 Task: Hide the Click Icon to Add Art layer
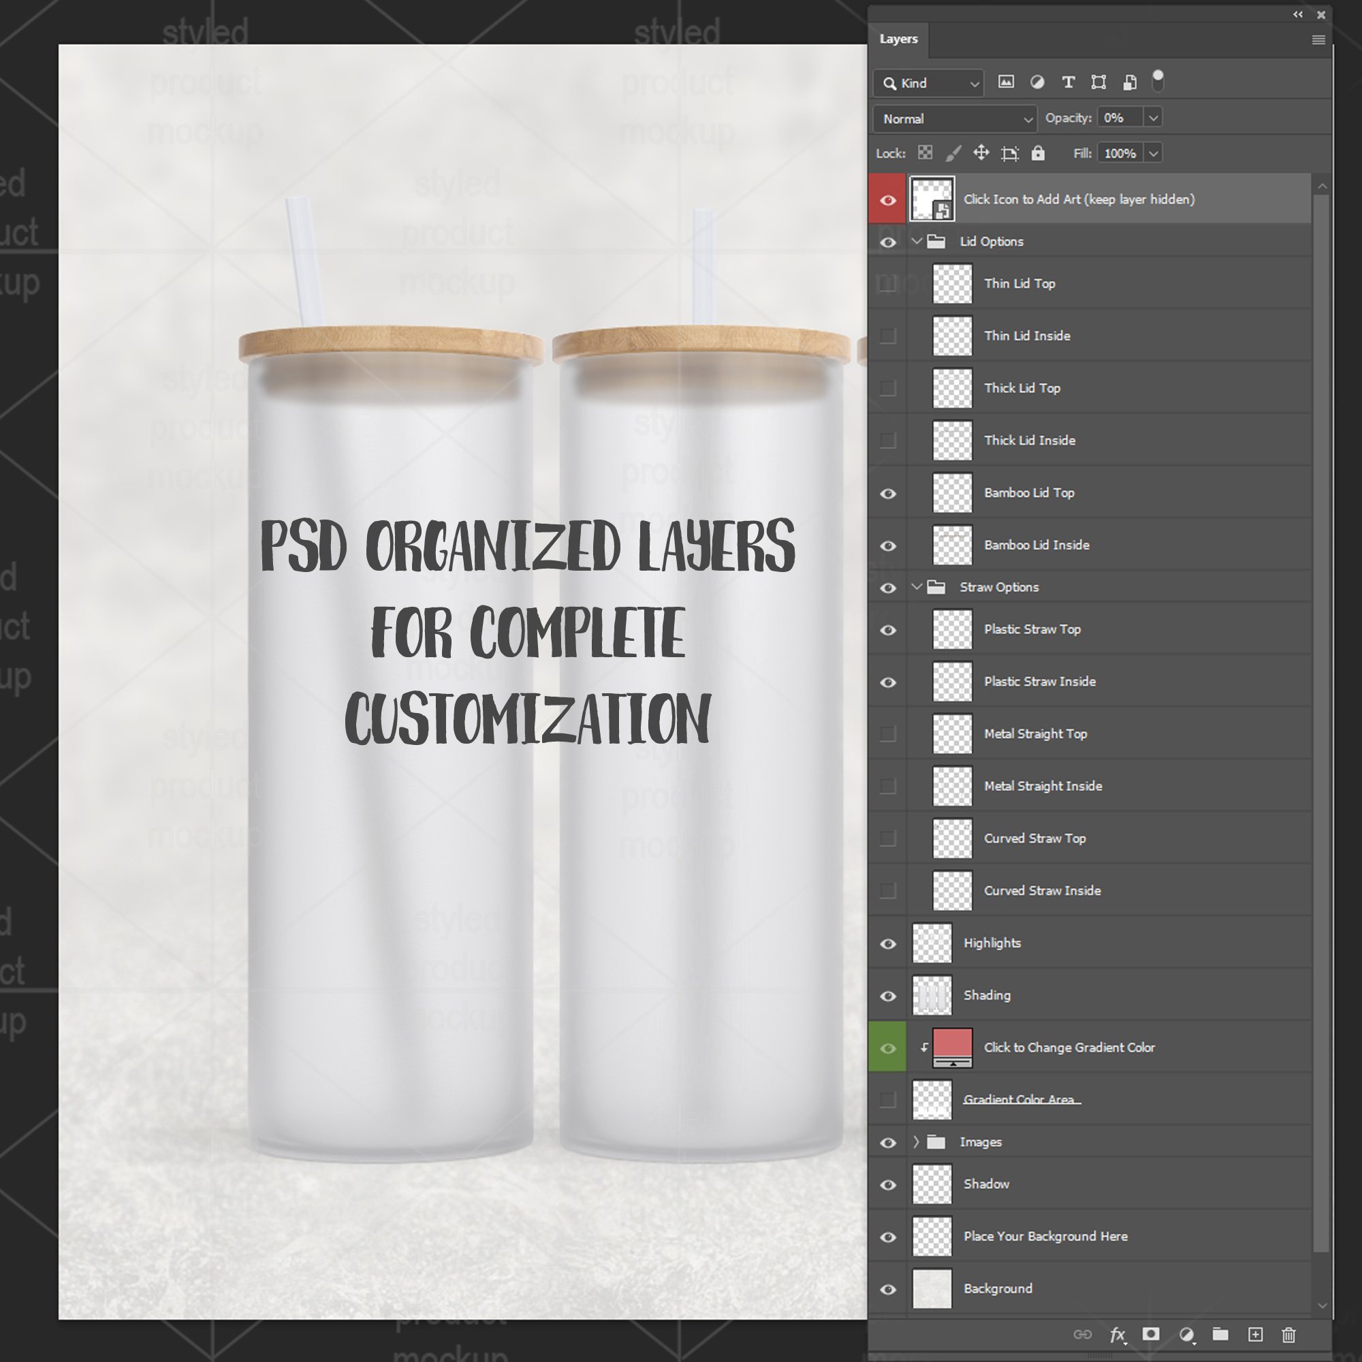point(888,200)
